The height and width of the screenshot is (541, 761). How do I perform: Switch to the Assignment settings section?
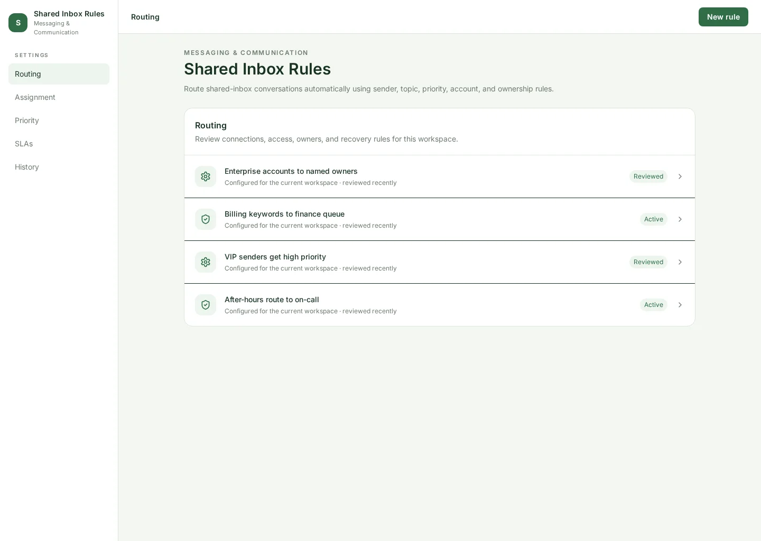[59, 97]
